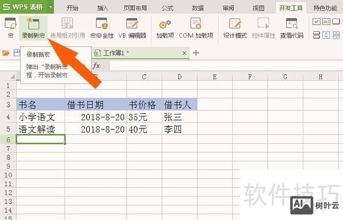Insert a checkbox form control

point(316,22)
